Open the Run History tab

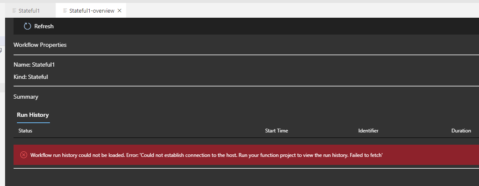coord(33,115)
